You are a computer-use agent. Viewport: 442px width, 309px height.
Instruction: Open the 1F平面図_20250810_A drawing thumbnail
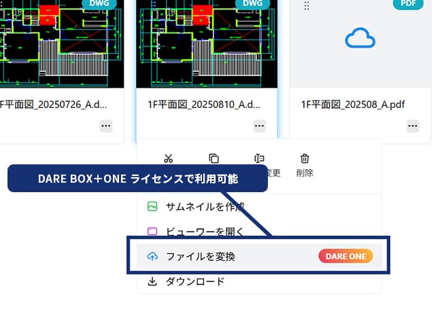coord(207,44)
